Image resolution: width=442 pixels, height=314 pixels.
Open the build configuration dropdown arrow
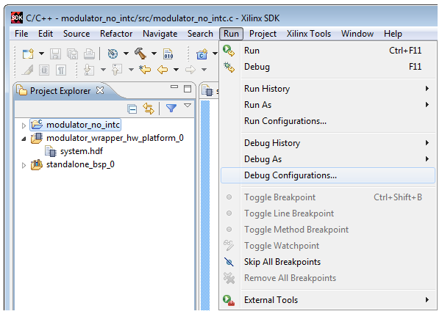[x=126, y=54]
